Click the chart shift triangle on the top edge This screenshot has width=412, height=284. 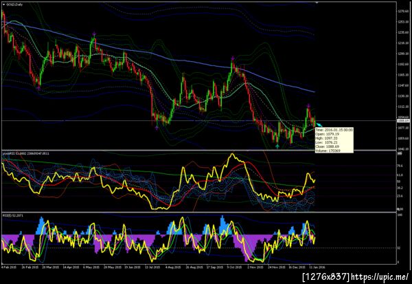click(x=317, y=2)
